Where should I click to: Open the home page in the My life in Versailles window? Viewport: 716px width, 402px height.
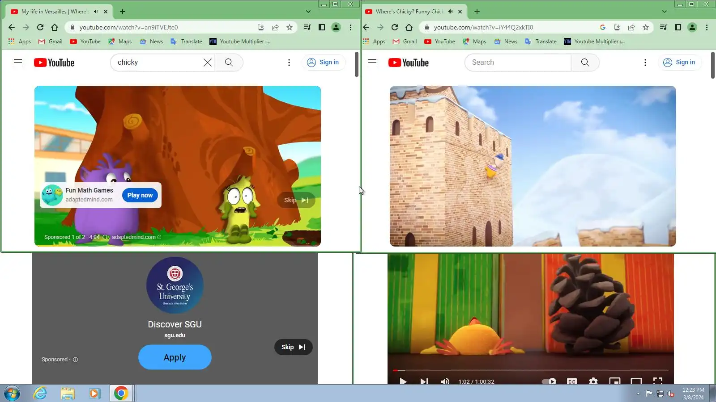pos(55,27)
